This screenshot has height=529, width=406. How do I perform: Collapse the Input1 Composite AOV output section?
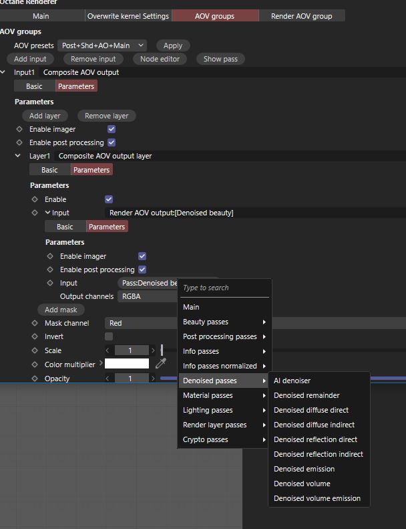click(3, 72)
